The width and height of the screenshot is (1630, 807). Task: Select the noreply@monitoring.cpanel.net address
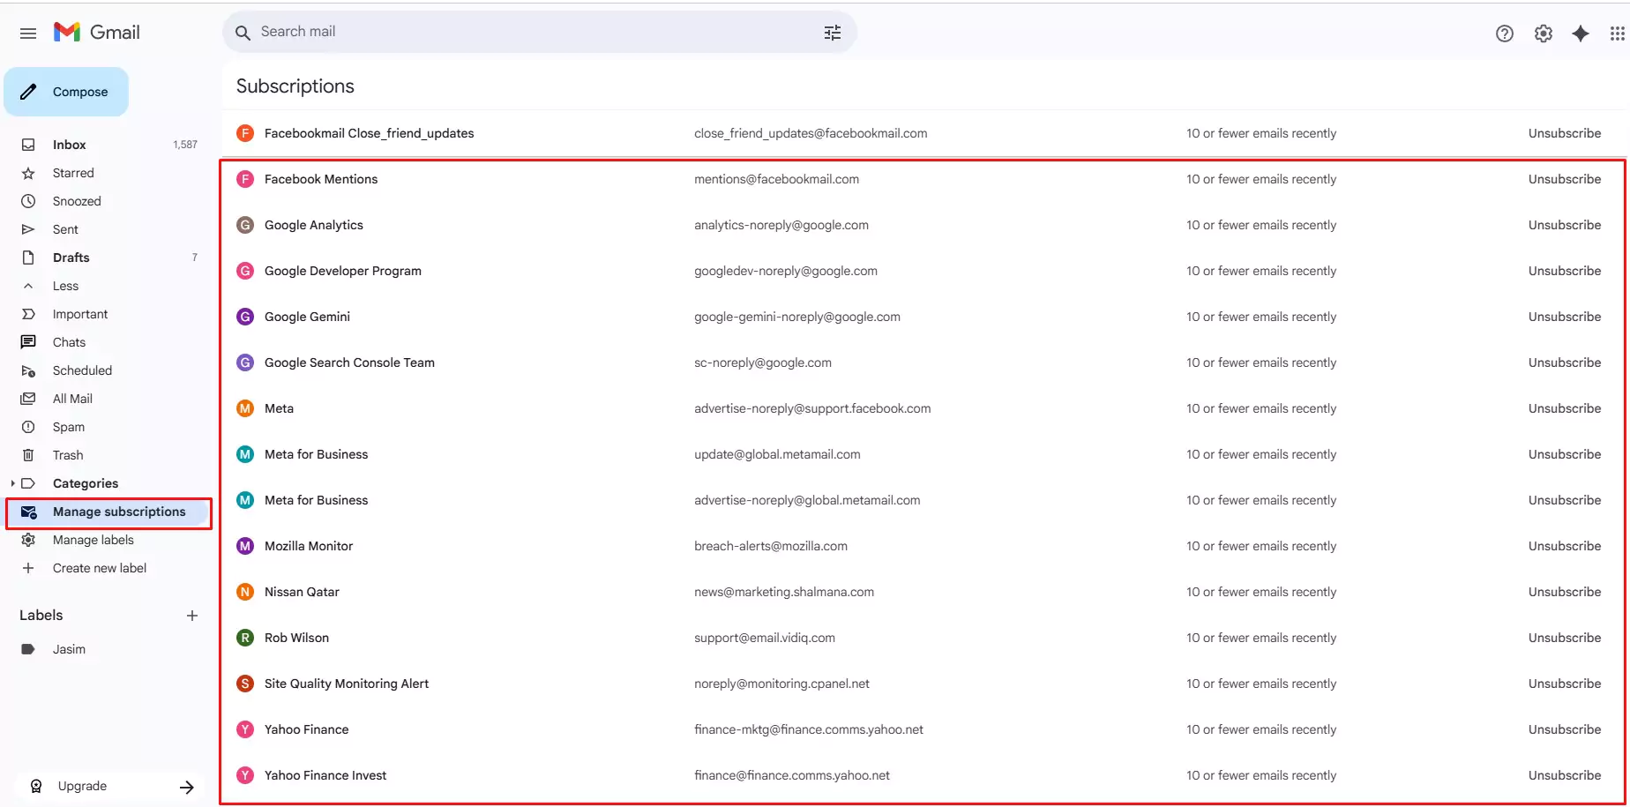781,684
